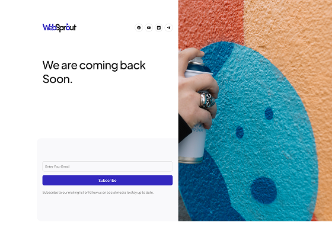Click the word "Soon." in heading

(58, 79)
